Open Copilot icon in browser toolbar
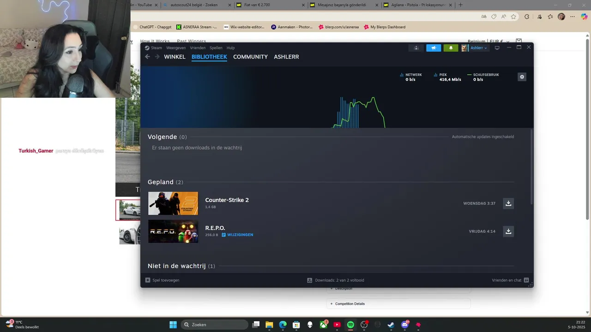Screen dimensions: 591x332 coord(584,17)
